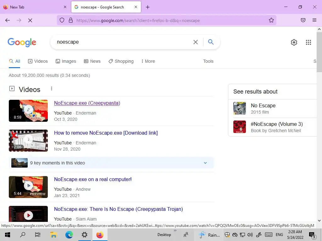
Task: Stop loading the page
Action: 30,20
